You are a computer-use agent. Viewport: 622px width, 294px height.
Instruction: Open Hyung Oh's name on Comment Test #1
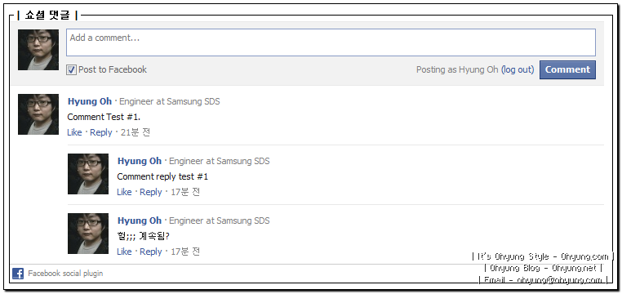pos(90,101)
